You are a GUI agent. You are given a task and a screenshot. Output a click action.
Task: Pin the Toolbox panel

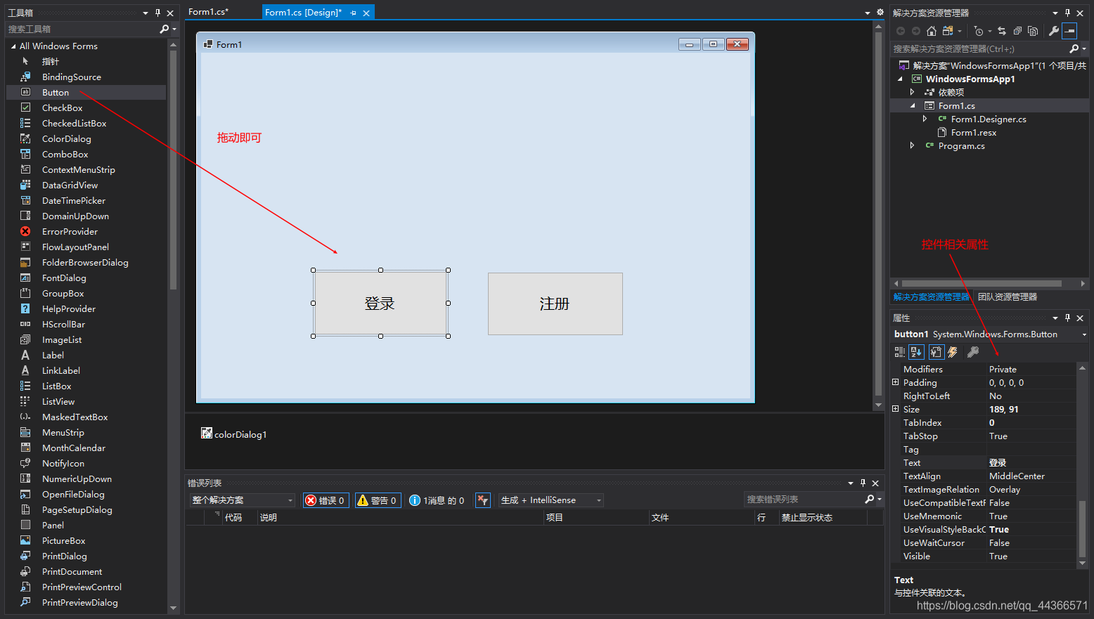tap(157, 13)
